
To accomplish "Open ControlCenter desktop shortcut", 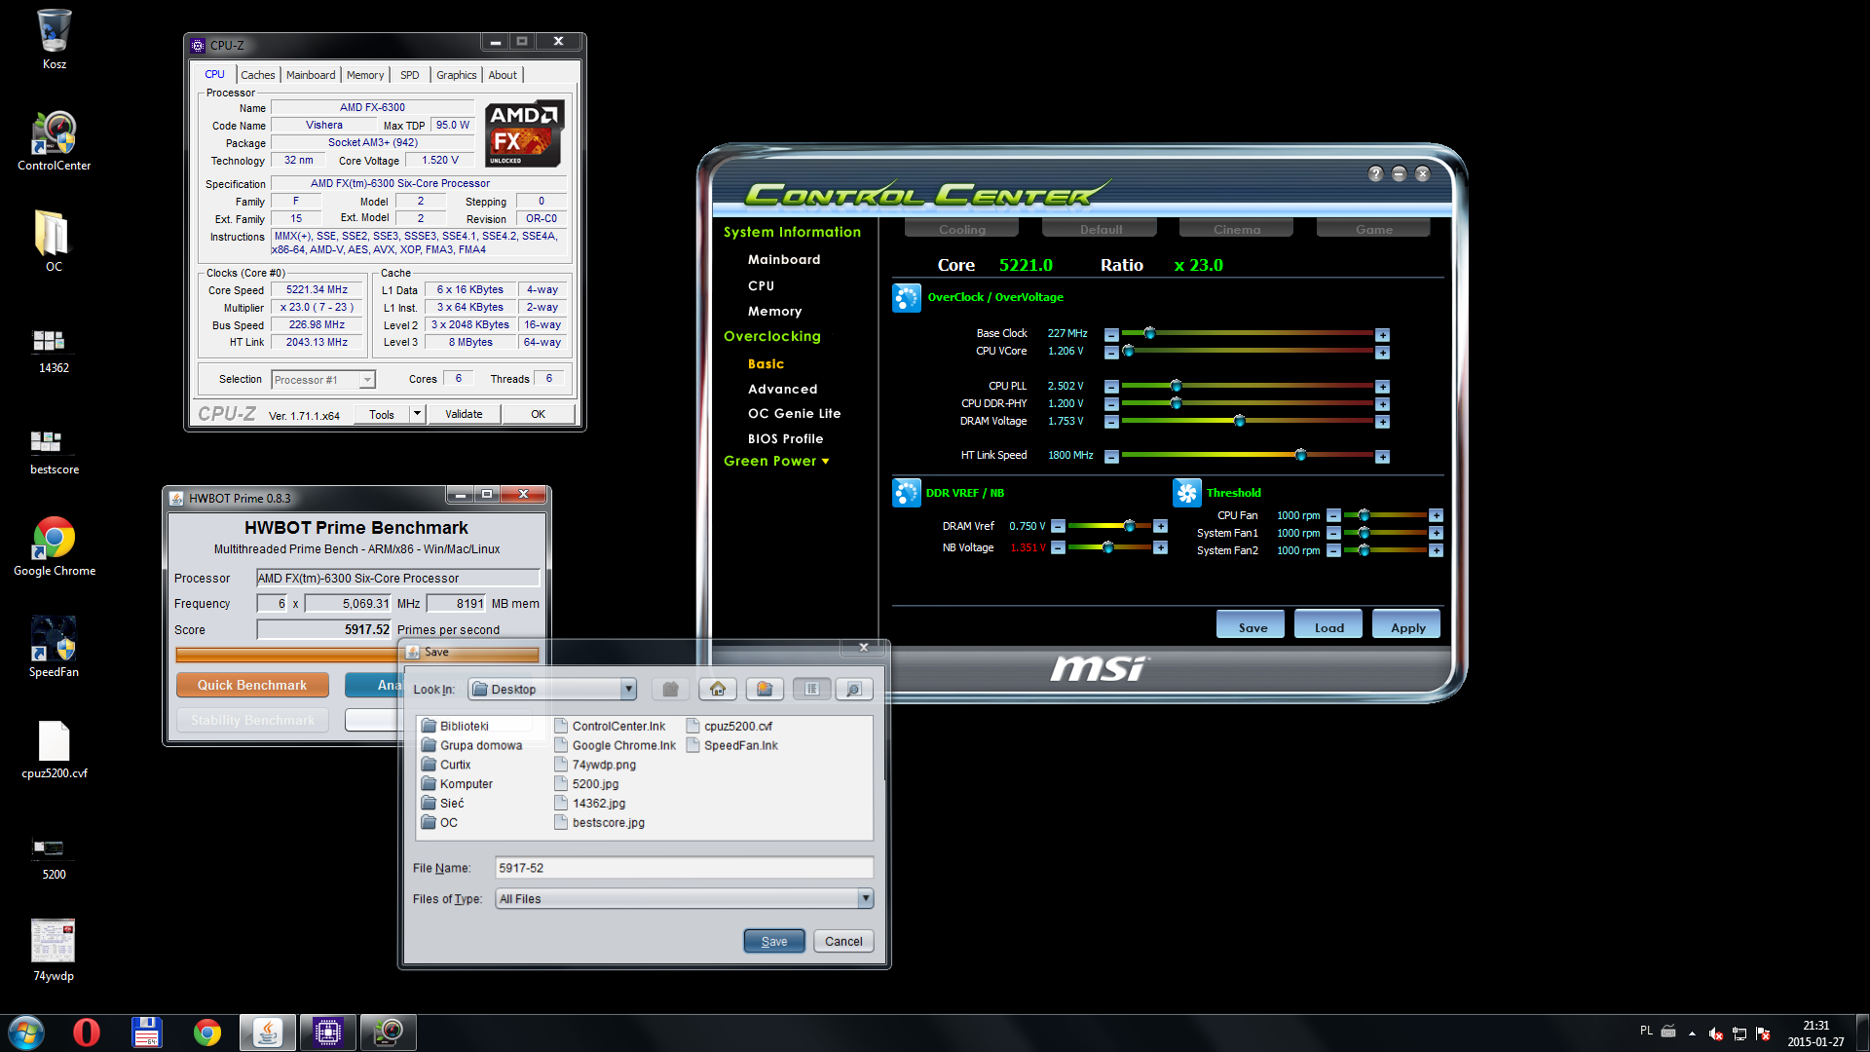I will 54,140.
